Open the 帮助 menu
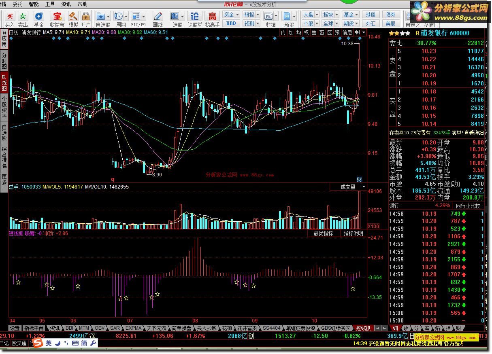This screenshot has height=354, width=492. [82, 4]
